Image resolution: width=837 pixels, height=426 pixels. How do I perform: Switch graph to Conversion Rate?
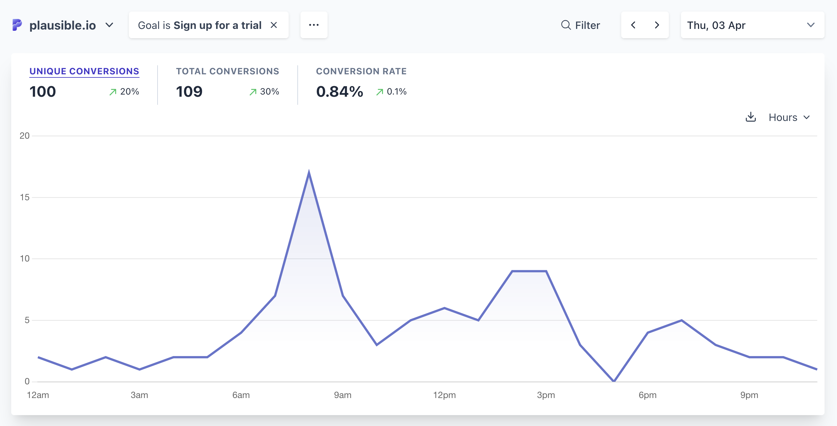pyautogui.click(x=361, y=72)
